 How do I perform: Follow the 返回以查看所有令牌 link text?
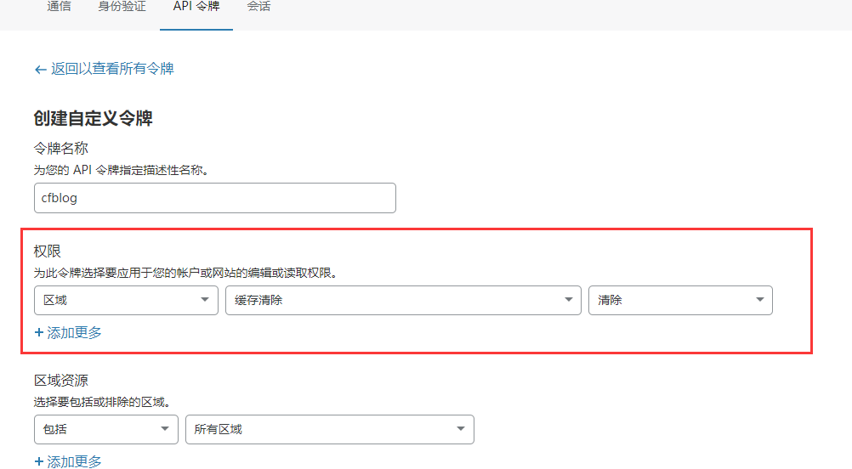click(112, 69)
